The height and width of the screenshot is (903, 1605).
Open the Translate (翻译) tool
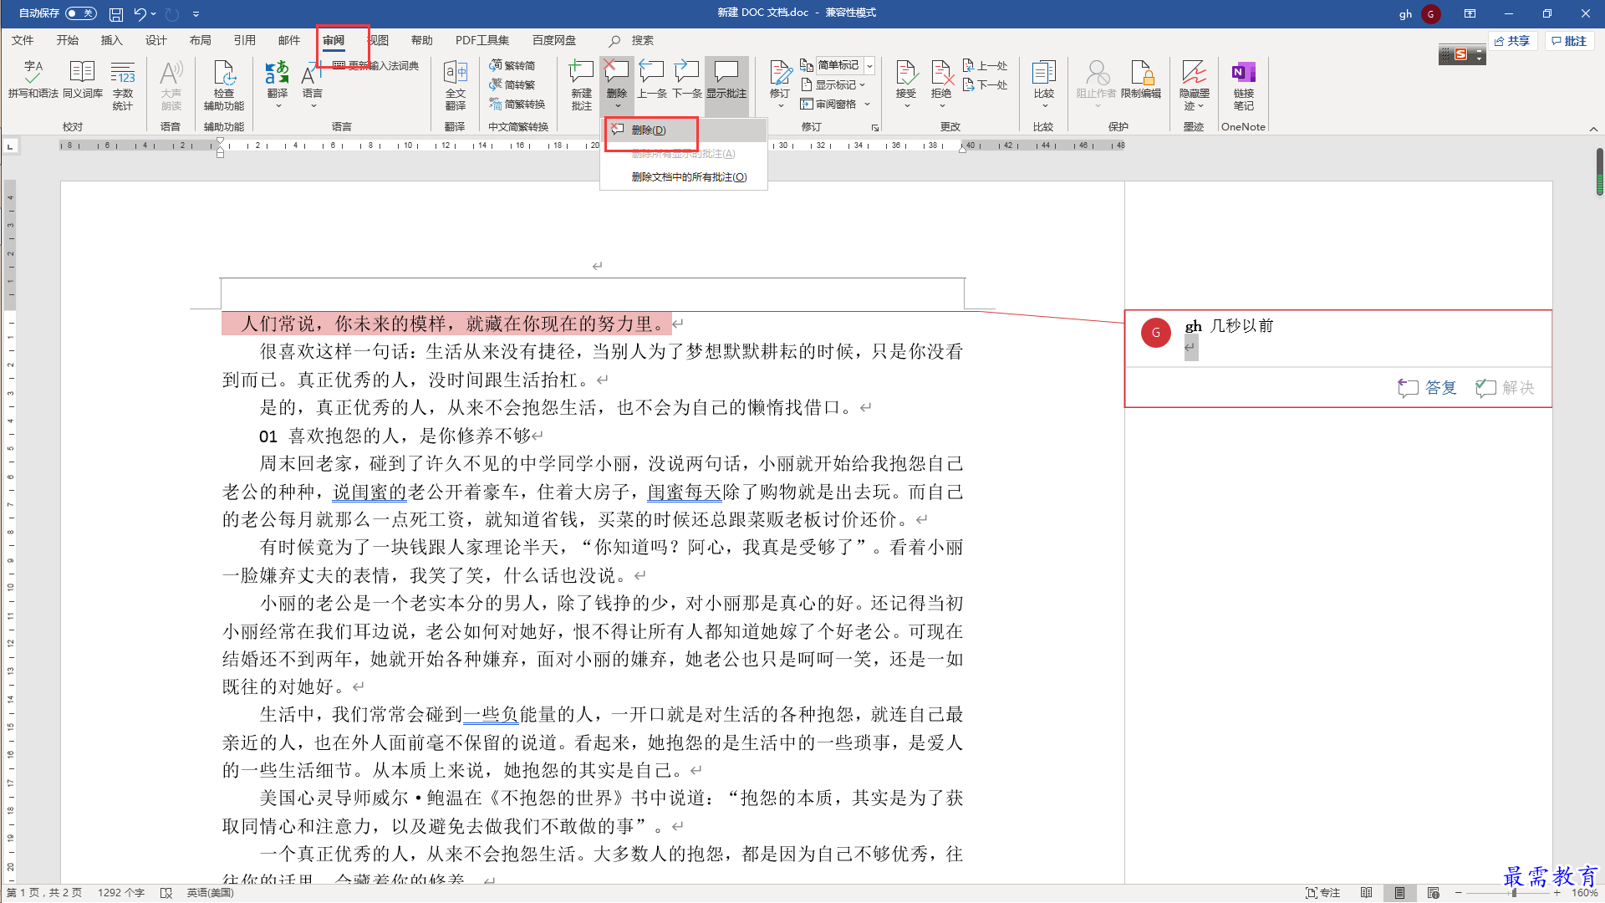pyautogui.click(x=278, y=85)
